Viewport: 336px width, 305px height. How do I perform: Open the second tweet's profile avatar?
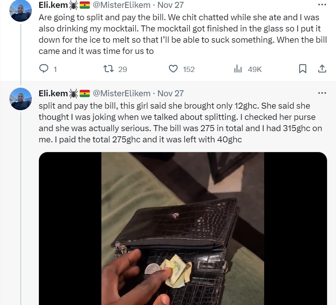(x=21, y=99)
